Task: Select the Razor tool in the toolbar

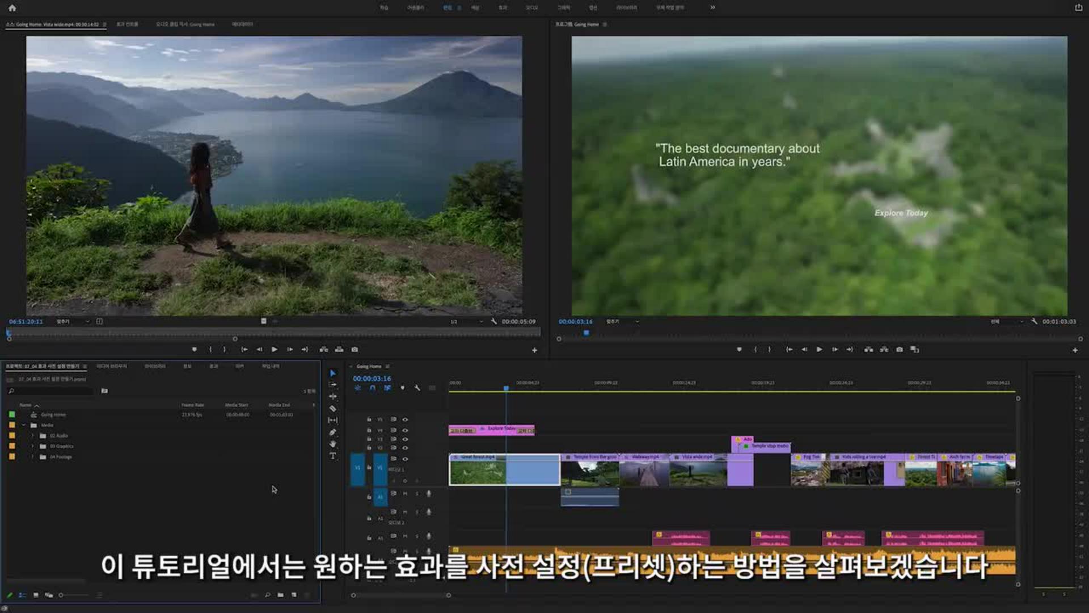Action: click(x=333, y=409)
